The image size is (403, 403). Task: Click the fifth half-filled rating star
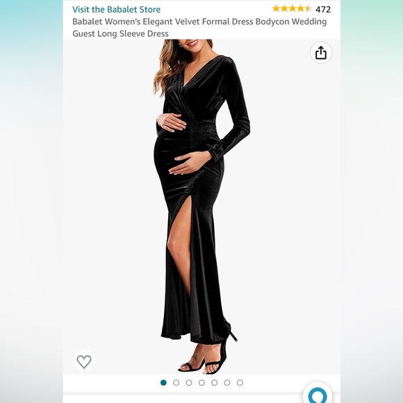click(x=309, y=9)
